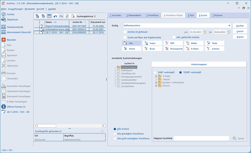
Task: Click Scanseiten hinzufügen scanner icon
Action: pyautogui.click(x=4, y=86)
